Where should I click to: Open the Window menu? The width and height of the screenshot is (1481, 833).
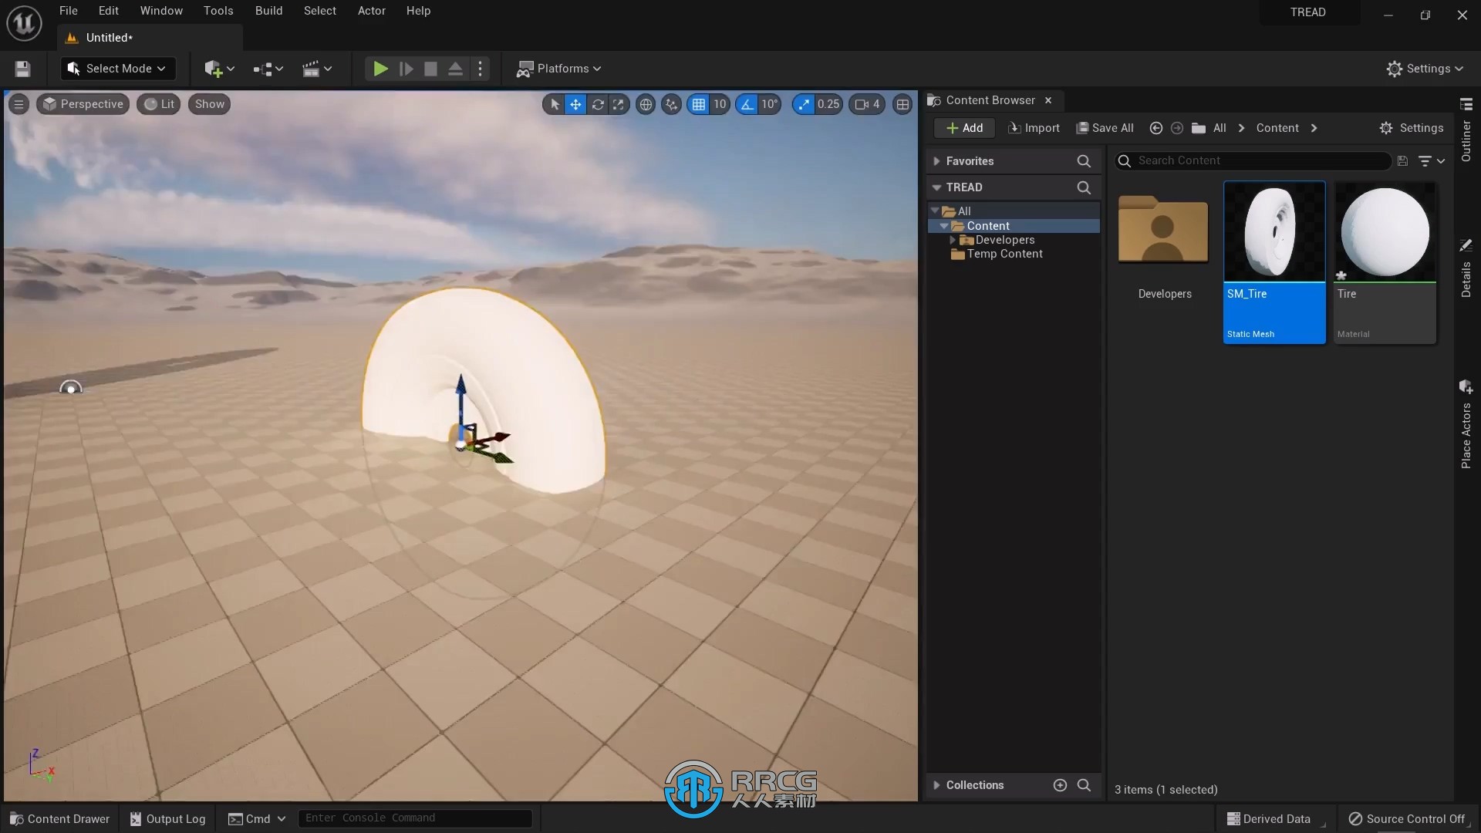(160, 12)
